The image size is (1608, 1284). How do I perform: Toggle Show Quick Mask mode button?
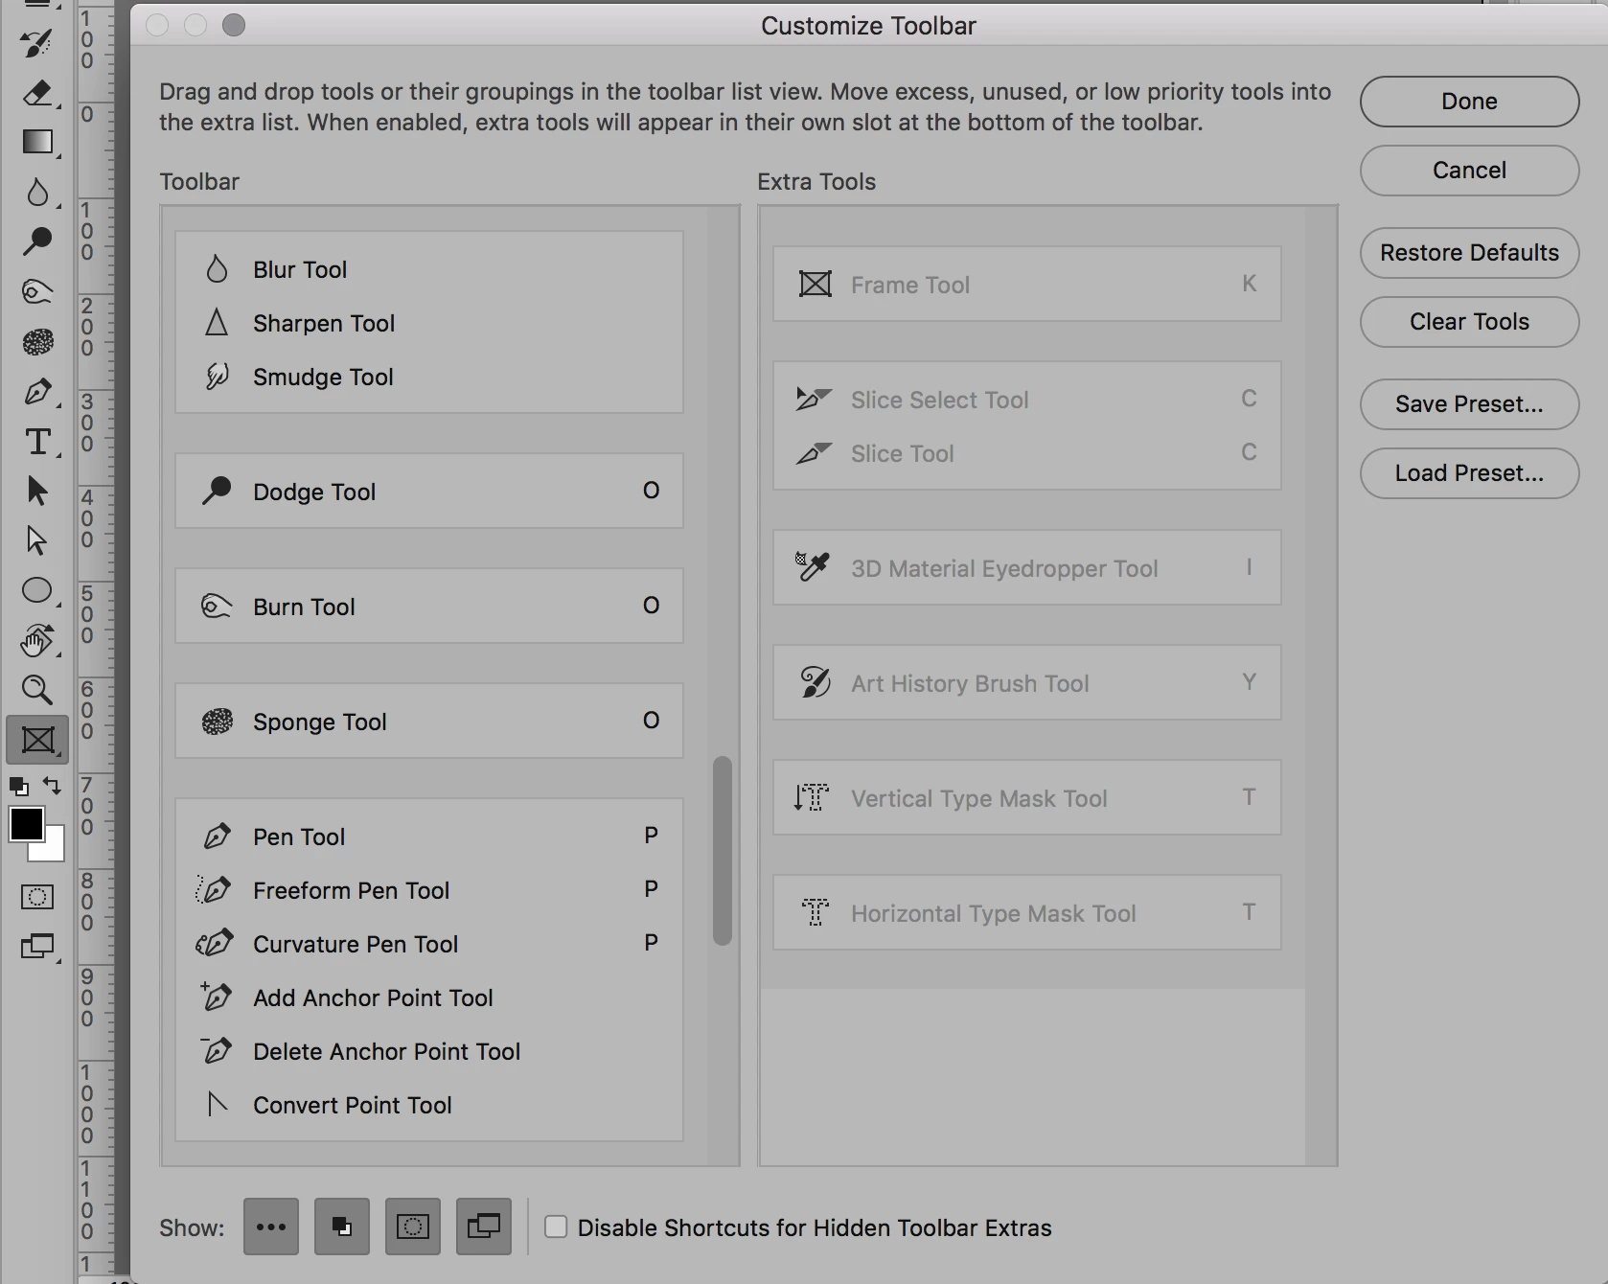click(413, 1227)
